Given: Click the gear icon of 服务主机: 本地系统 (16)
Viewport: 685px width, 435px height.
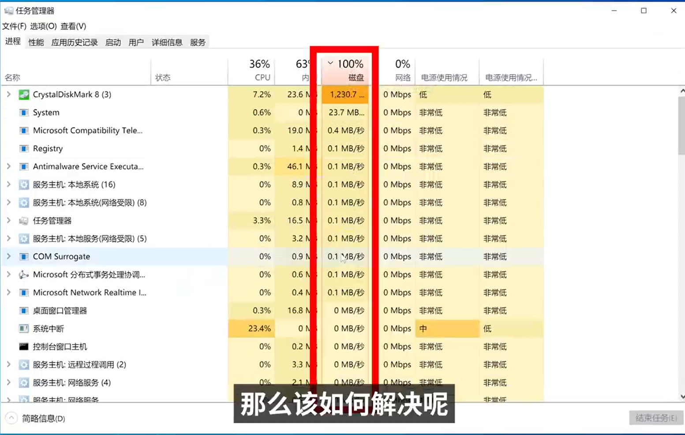Looking at the screenshot, I should [x=24, y=184].
